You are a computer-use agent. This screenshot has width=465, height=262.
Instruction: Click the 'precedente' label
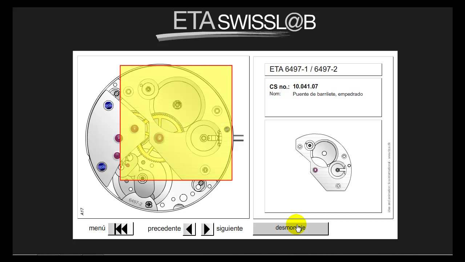coord(164,229)
